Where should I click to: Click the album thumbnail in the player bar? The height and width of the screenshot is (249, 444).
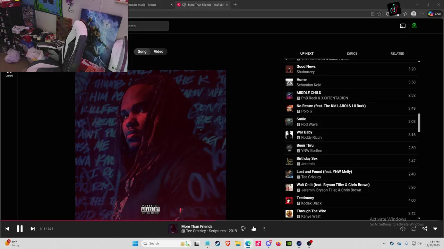pos(173,229)
